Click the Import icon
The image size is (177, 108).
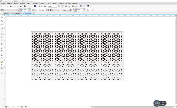39,6
